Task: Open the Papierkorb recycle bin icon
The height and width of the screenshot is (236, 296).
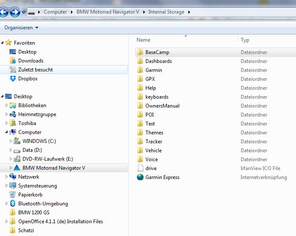Action: pos(13,195)
